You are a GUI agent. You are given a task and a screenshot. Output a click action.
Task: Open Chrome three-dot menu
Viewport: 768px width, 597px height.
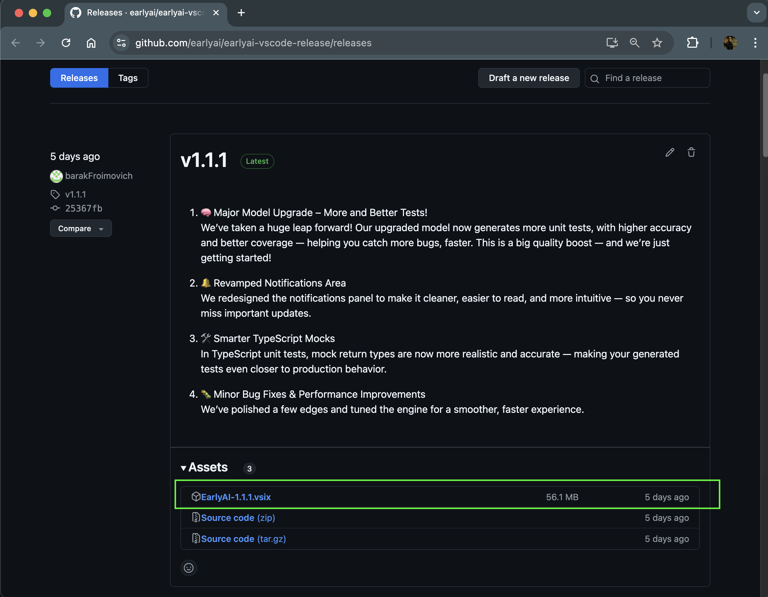[755, 43]
